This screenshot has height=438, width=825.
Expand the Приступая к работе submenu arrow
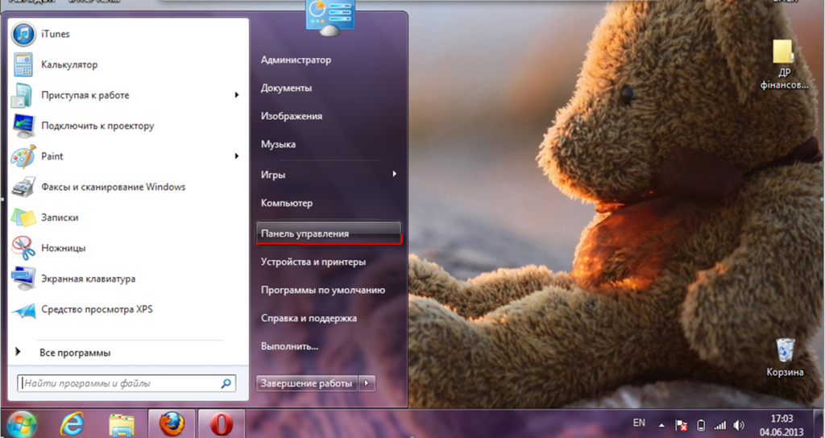coord(237,95)
